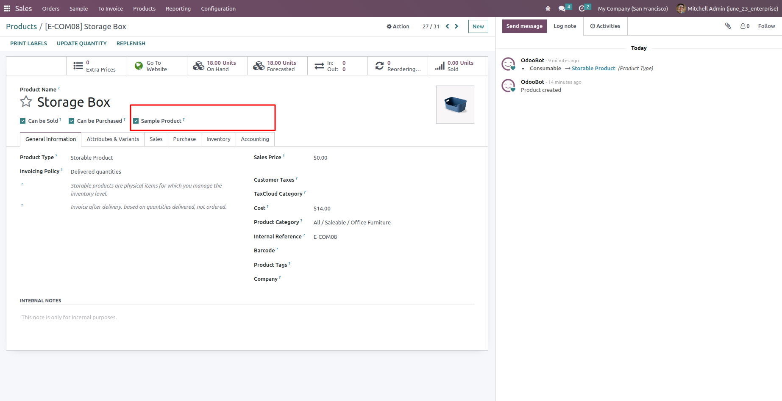Switch to Attributes & Variants tab

point(113,139)
